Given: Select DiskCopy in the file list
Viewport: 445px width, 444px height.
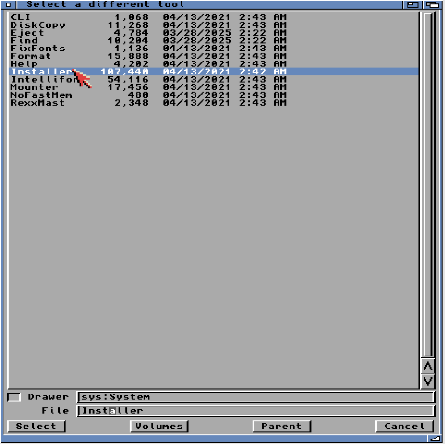Looking at the screenshot, I should coord(38,25).
